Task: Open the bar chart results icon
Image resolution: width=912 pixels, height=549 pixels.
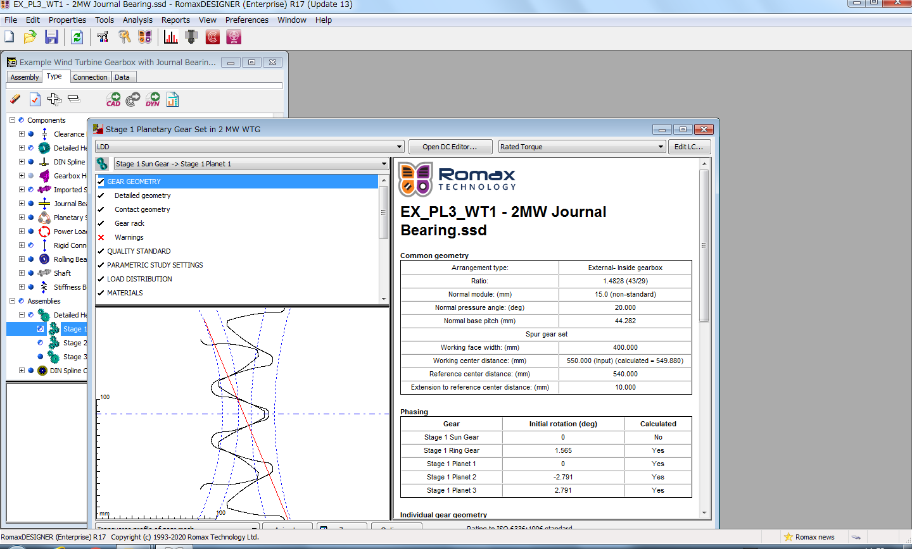Action: (x=170, y=37)
